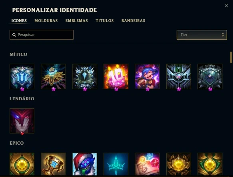
Task: Select the dark teal shield with orb icon
Action: 210,77
